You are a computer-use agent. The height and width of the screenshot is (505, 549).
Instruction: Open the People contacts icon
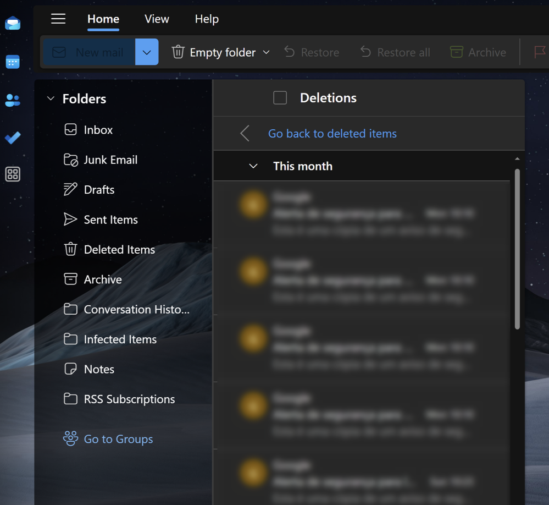pos(13,100)
